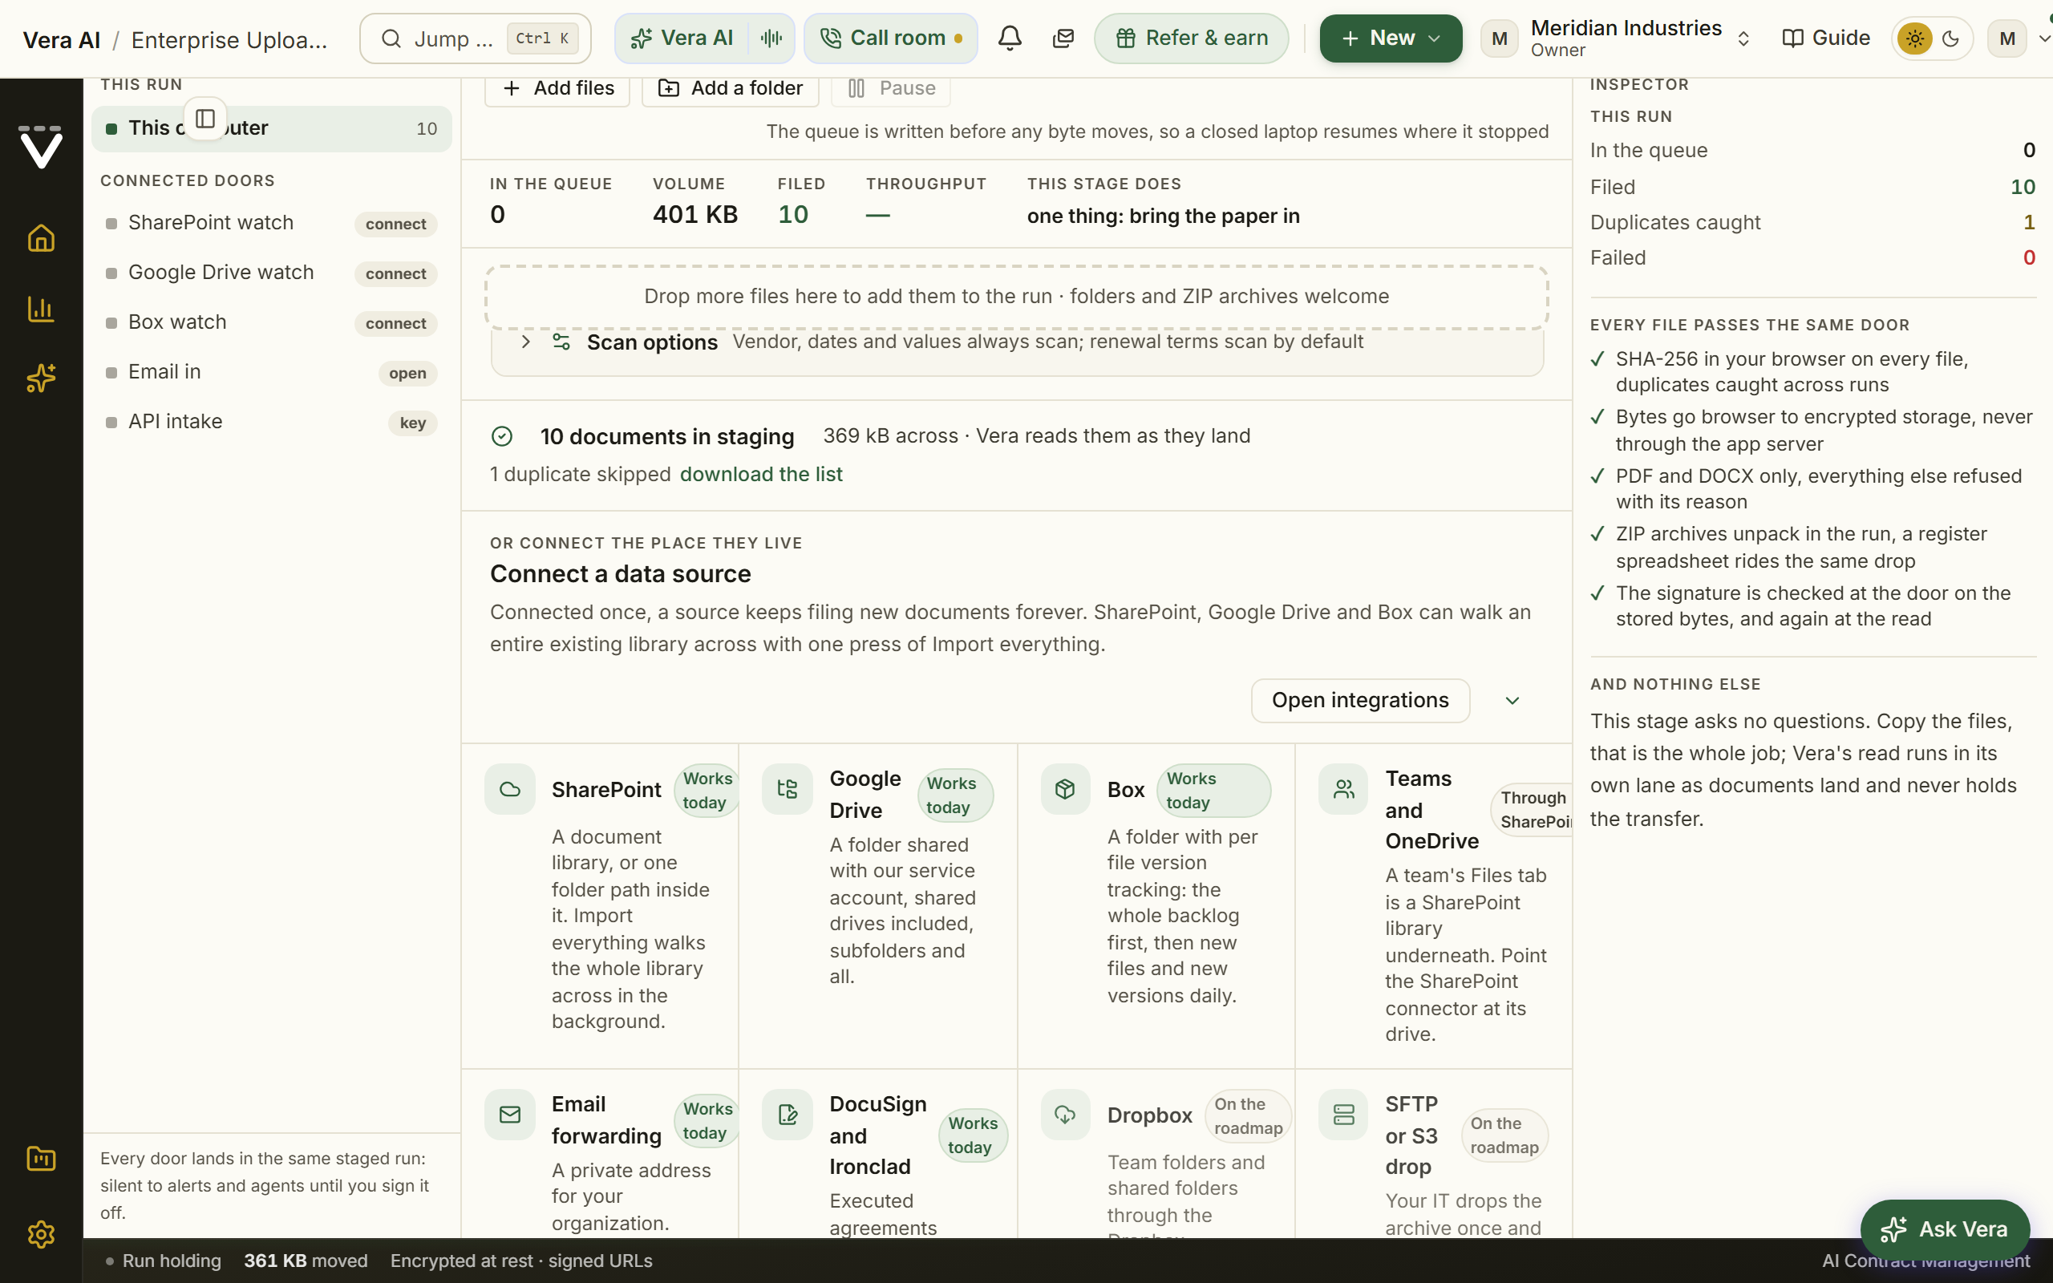Click the Email forwarding envelope icon
This screenshot has width=2053, height=1283.
click(x=510, y=1114)
